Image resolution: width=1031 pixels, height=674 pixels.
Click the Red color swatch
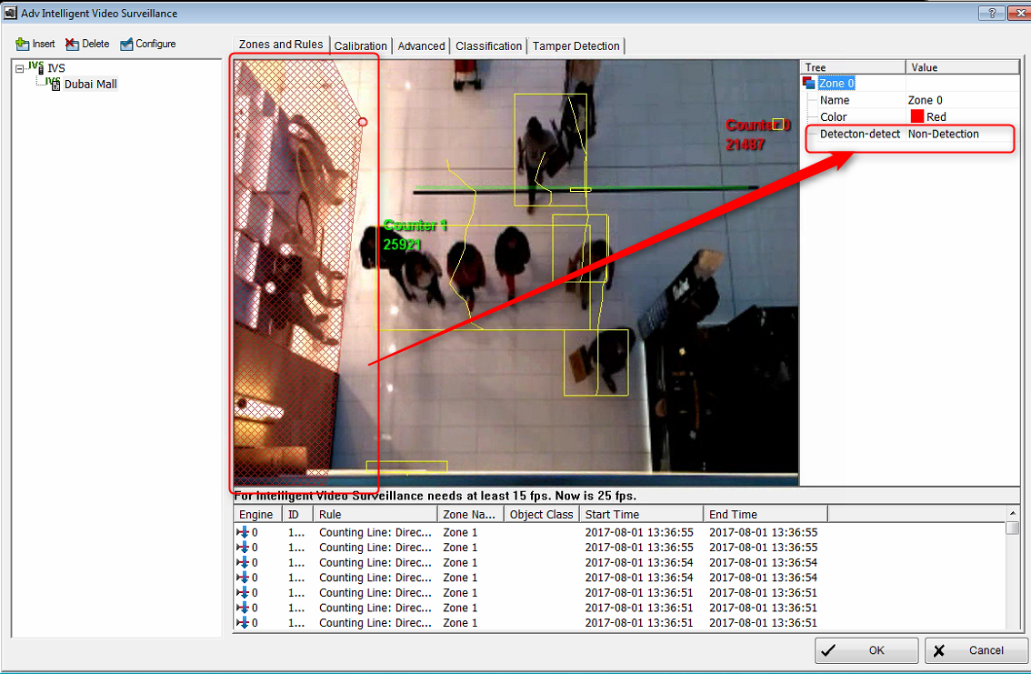916,117
